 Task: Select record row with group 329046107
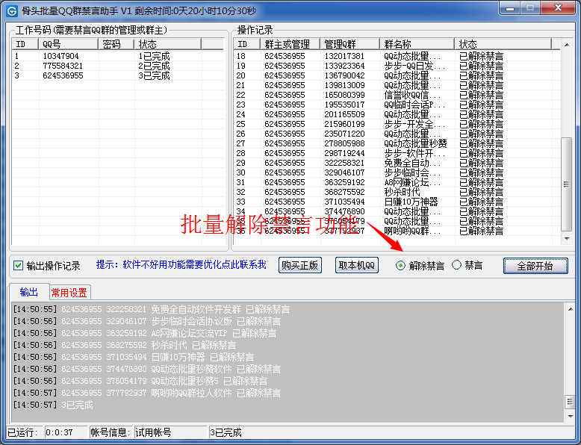[x=397, y=172]
